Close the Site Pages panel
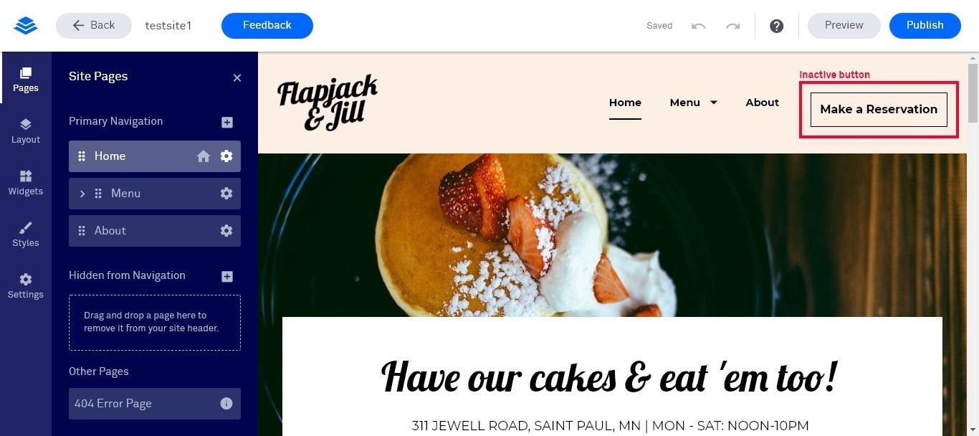 click(237, 77)
